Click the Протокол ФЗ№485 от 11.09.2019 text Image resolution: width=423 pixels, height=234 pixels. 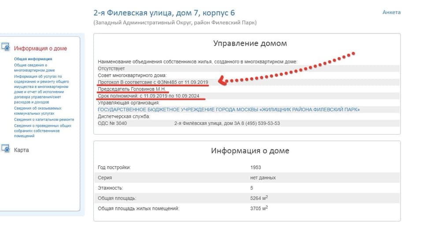[x=153, y=82]
